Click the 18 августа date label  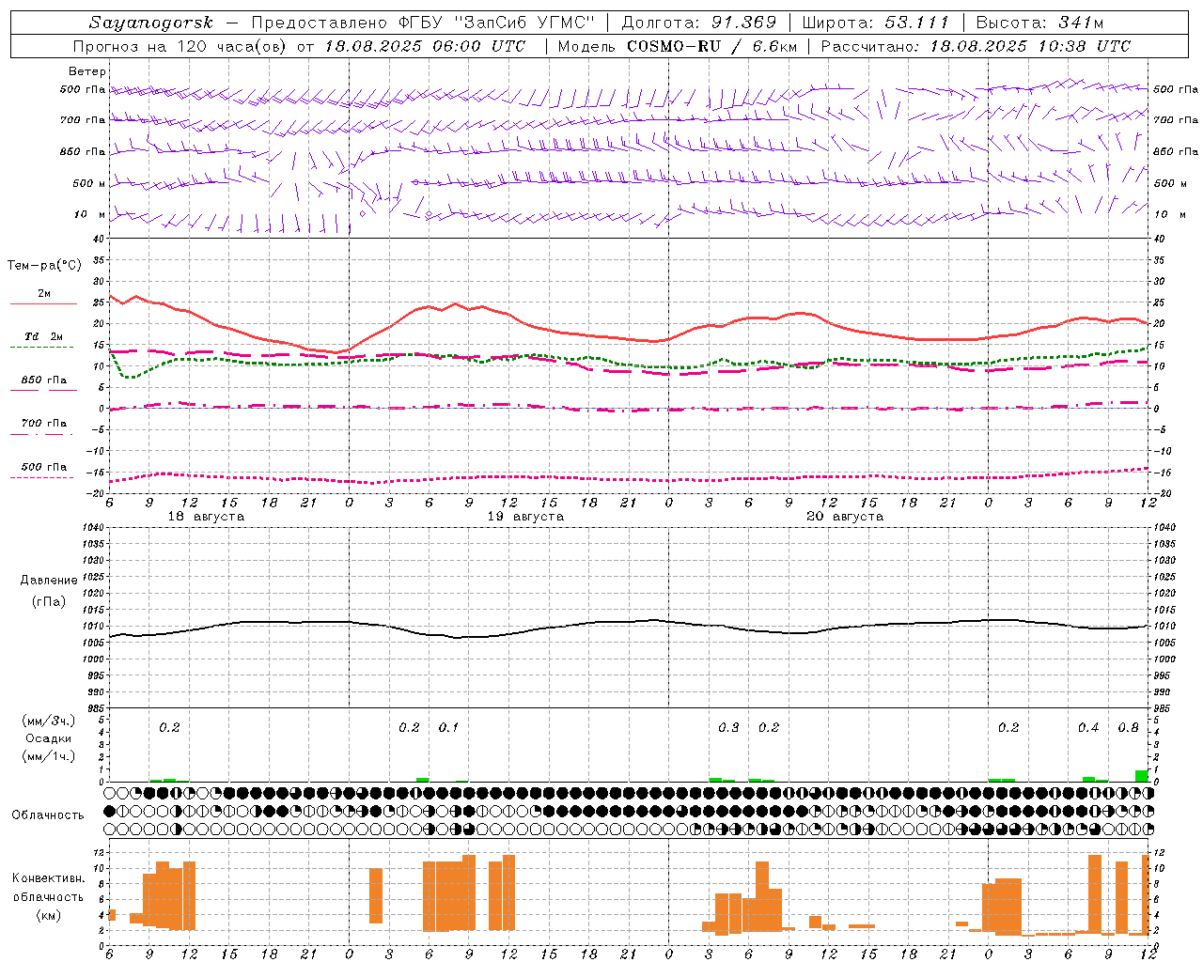pyautogui.click(x=206, y=517)
